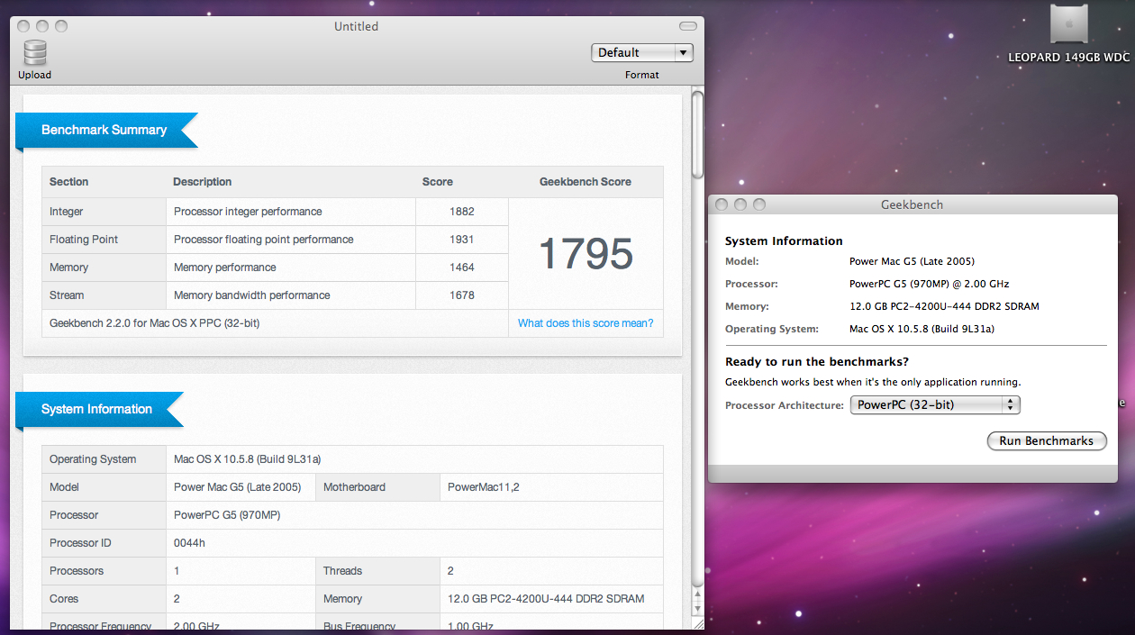This screenshot has width=1135, height=635.
Task: Minimize the Untitled results window
Action: click(42, 26)
